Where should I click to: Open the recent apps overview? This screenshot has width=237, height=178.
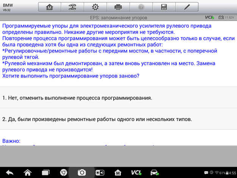[x=45, y=172]
